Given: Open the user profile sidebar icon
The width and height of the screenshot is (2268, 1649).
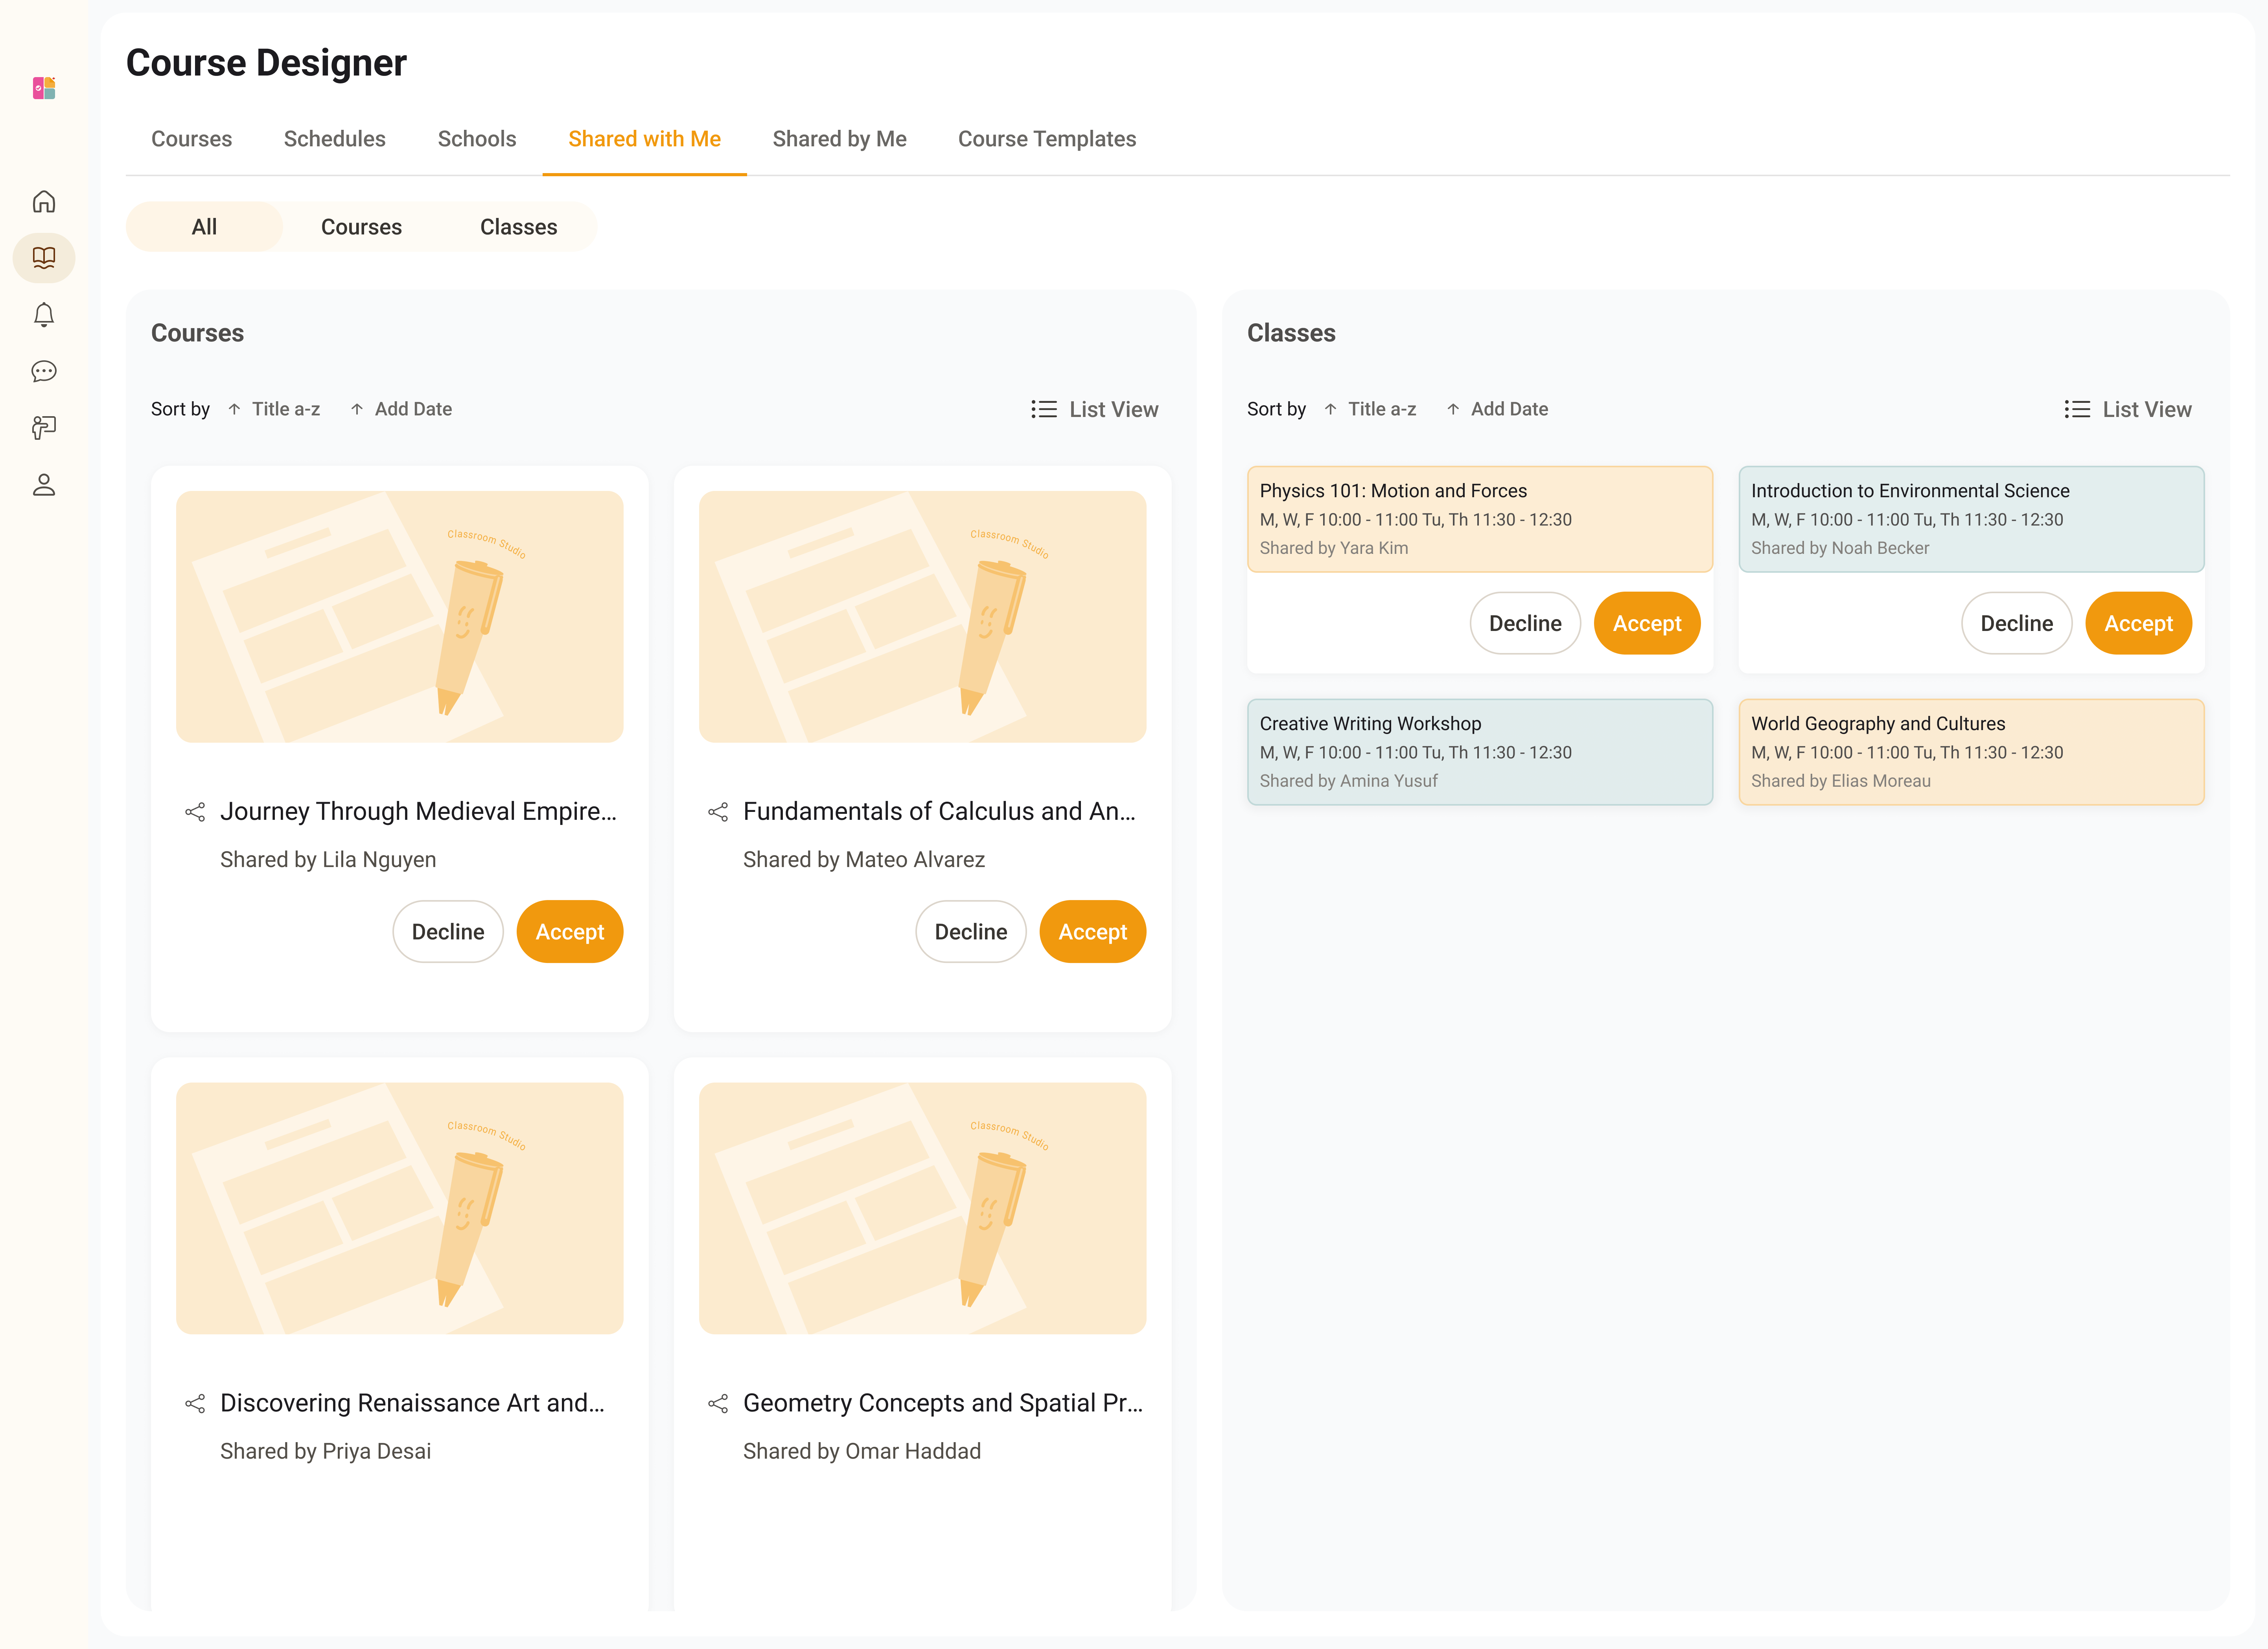Looking at the screenshot, I should [44, 485].
